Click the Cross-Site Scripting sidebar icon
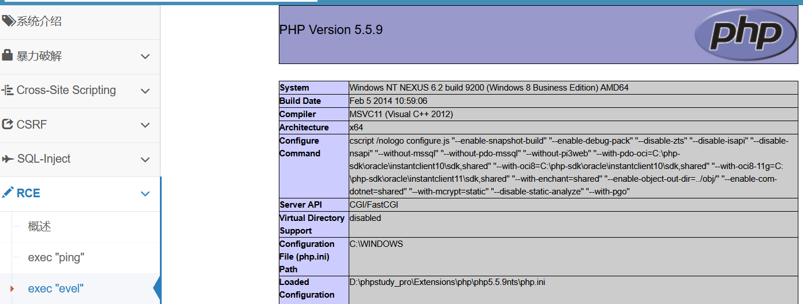The width and height of the screenshot is (803, 304). pos(8,90)
